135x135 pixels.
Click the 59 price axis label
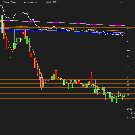click(x=128, y=95)
